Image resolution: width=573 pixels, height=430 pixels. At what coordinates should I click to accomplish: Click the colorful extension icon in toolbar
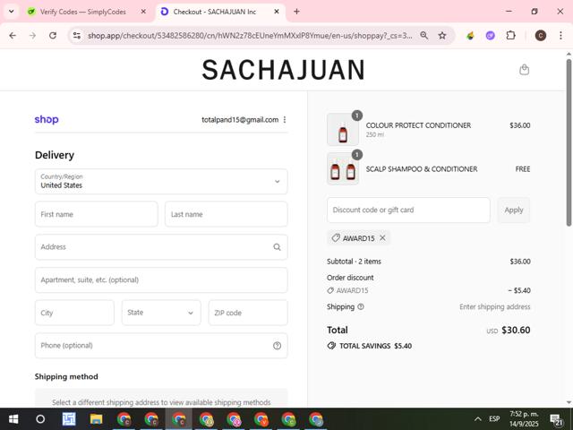[x=470, y=36]
